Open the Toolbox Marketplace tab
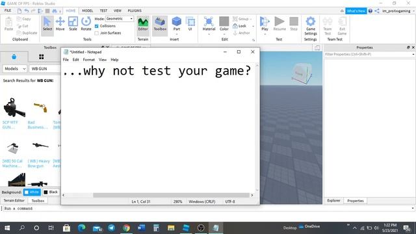The height and width of the screenshot is (234, 416). pos(14,57)
